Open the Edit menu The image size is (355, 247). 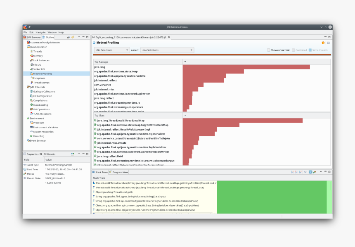point(31,32)
